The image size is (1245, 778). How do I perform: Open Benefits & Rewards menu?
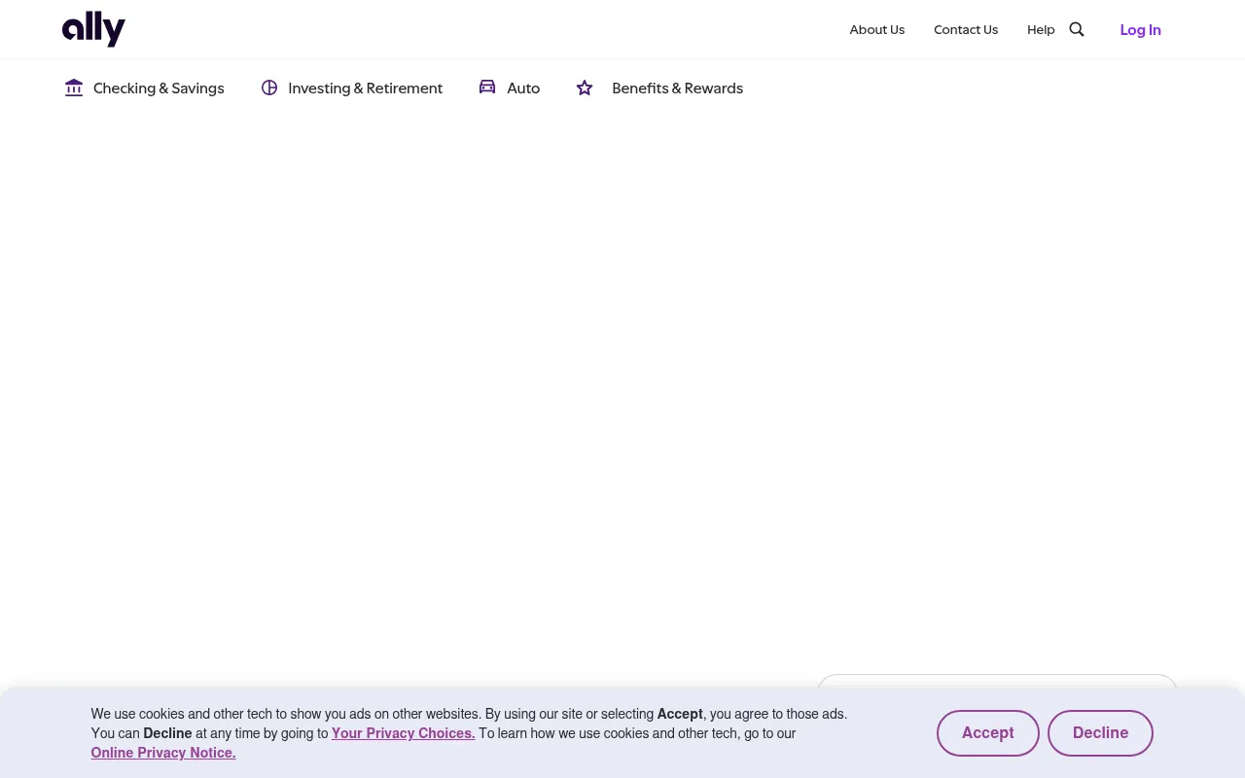click(x=677, y=88)
